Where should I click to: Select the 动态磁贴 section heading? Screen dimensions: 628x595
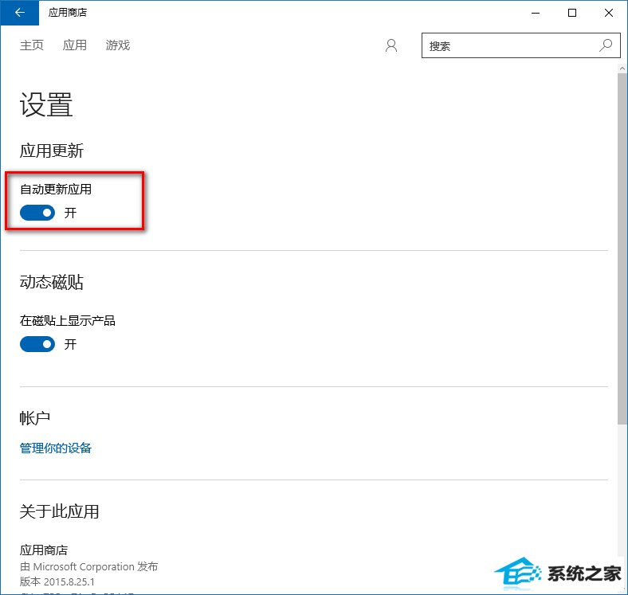[x=52, y=282]
